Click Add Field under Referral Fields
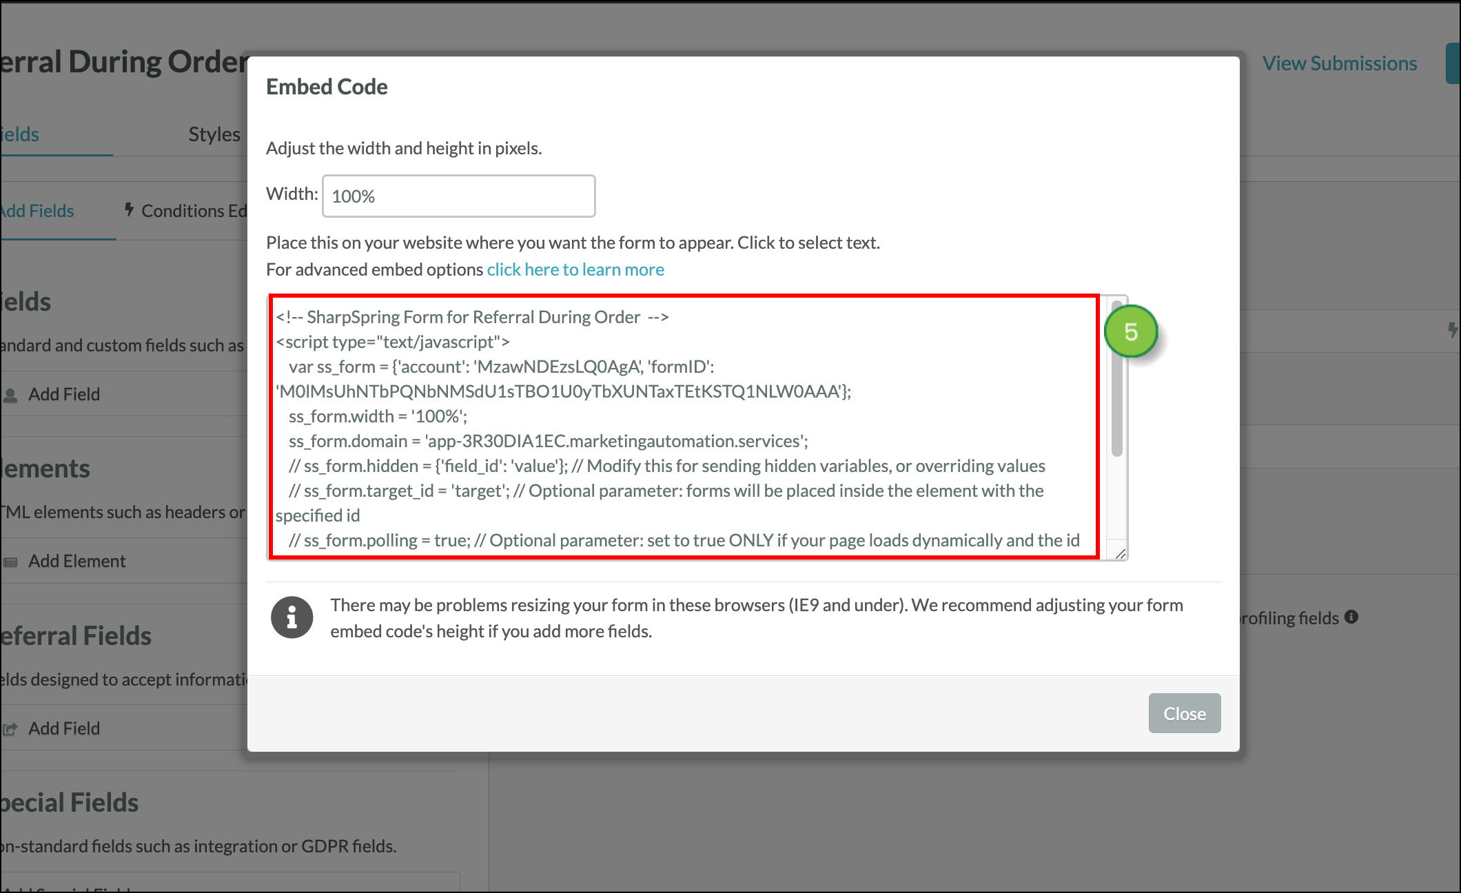This screenshot has width=1461, height=893. tap(64, 728)
